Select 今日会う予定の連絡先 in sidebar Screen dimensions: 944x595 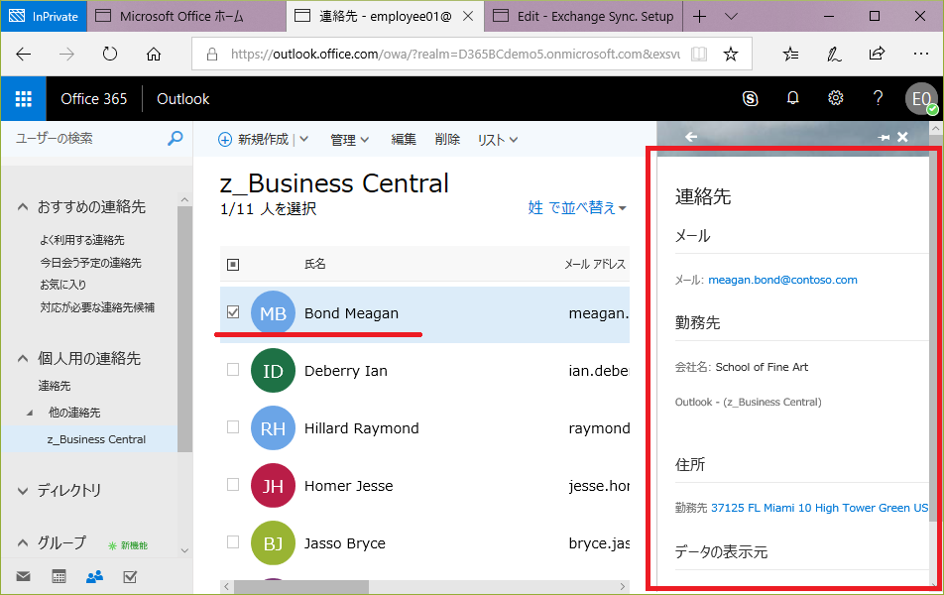[91, 263]
